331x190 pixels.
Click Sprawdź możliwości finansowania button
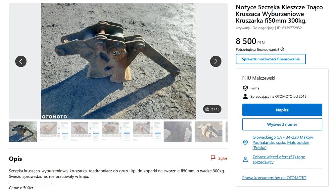(271, 59)
